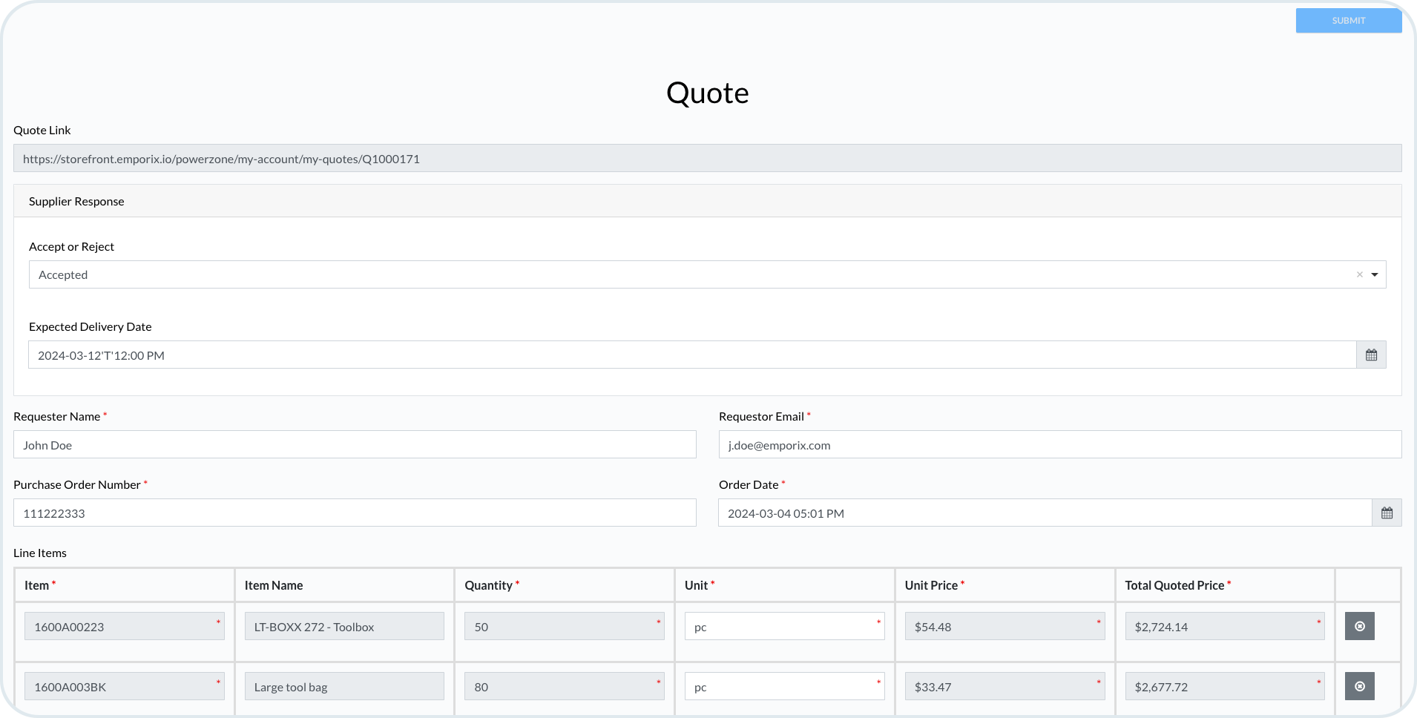Remove the Large tool bag line item
1417x718 pixels.
pyautogui.click(x=1359, y=687)
